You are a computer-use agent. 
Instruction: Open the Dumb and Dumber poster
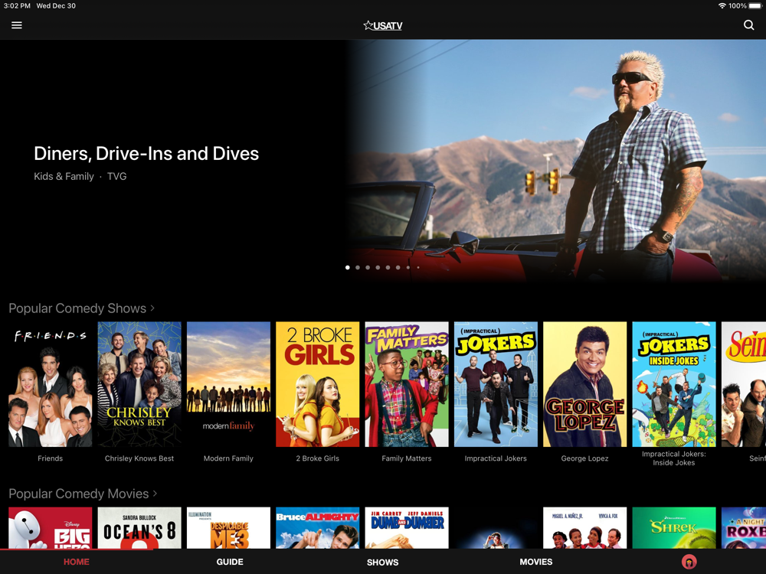(x=407, y=527)
